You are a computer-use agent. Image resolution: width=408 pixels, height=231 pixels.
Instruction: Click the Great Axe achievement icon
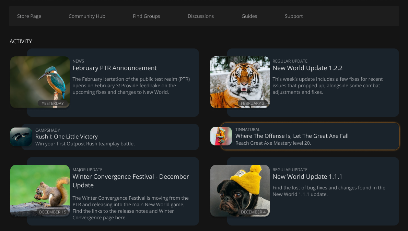click(x=221, y=136)
